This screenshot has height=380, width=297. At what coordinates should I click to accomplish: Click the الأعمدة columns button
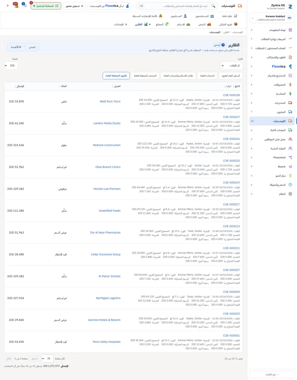pyautogui.click(x=16, y=47)
